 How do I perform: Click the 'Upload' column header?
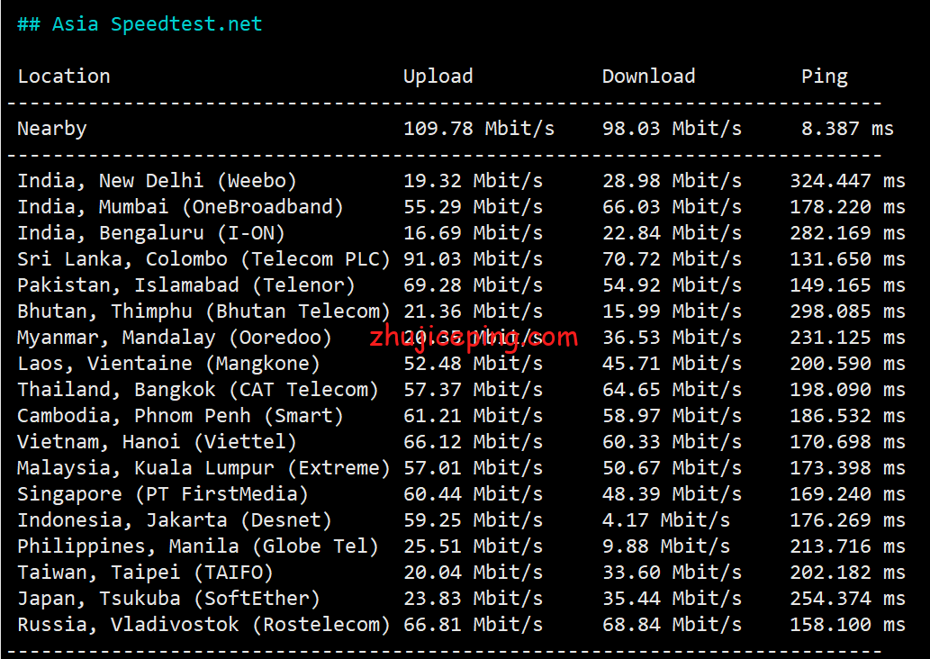click(x=438, y=77)
